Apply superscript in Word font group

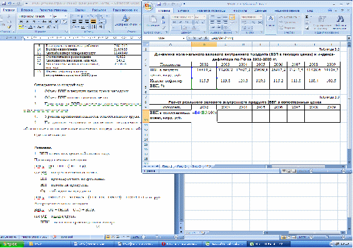point(56,22)
